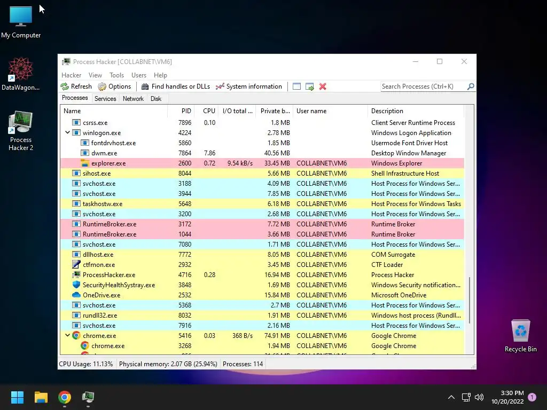Screen dimensions: 547x410
Task: Click the CPU Usage status bar entry
Action: tap(86, 364)
